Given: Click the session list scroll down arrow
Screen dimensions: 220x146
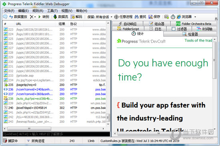Looking at the screenshot, I should click(x=108, y=124).
